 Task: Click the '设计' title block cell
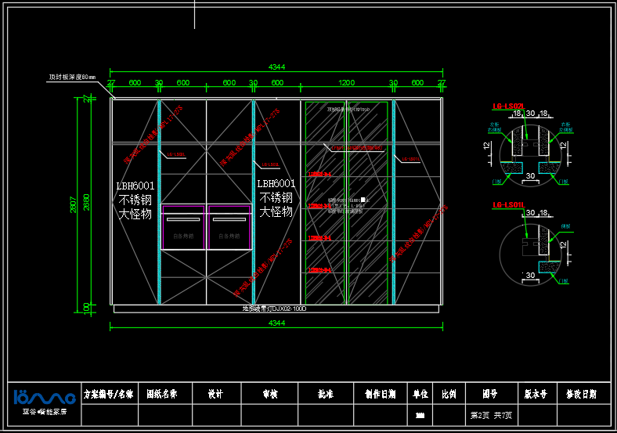click(215, 394)
